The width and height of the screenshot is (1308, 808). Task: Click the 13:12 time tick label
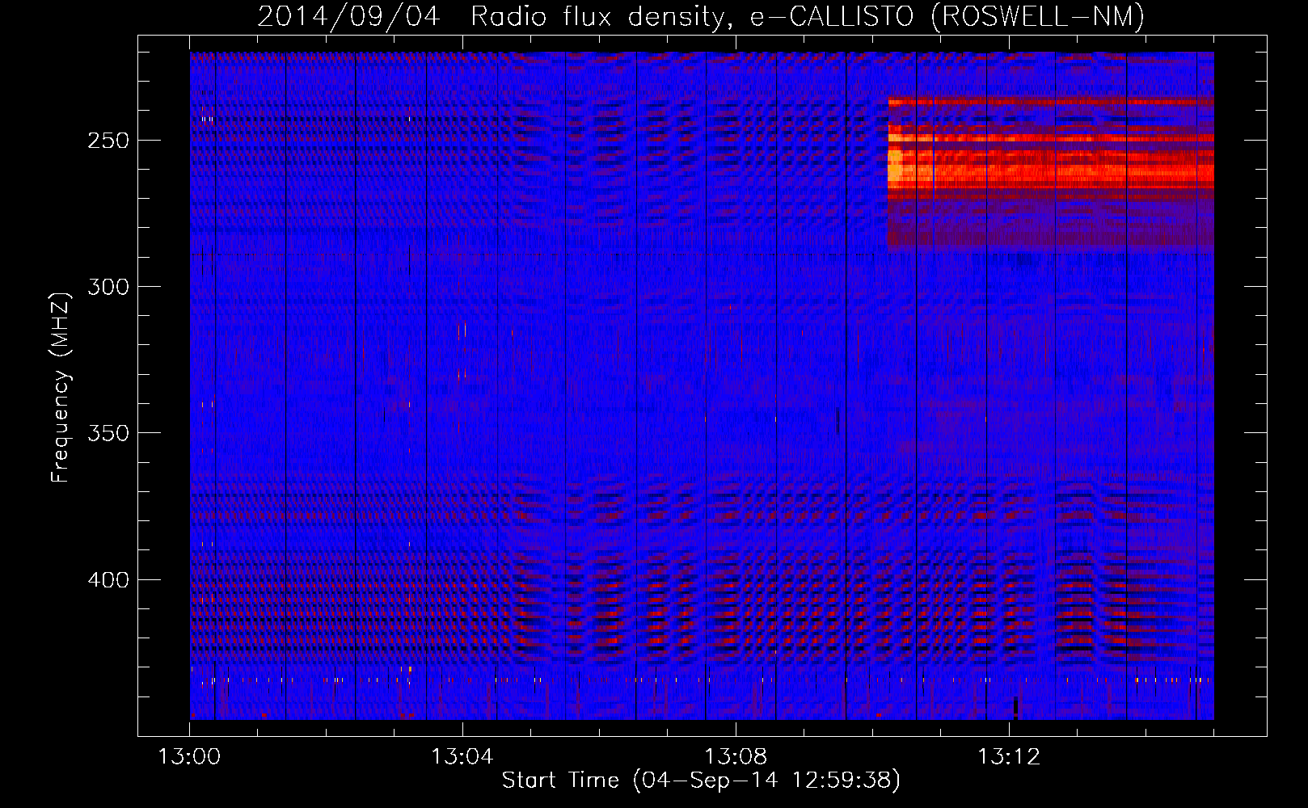click(x=1009, y=757)
